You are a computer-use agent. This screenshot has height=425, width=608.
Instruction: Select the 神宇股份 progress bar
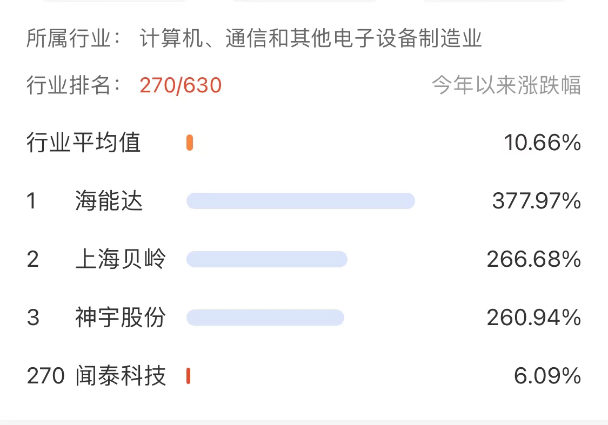[265, 318]
